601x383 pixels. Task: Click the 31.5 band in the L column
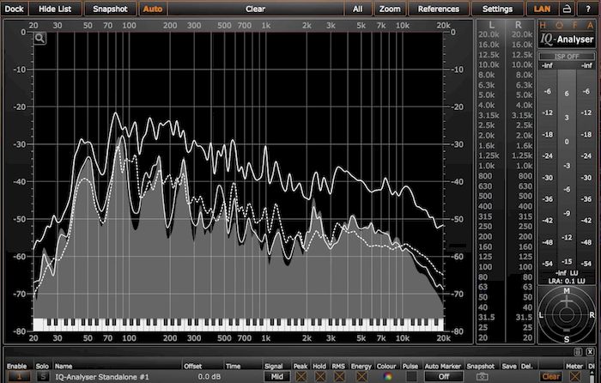(x=487, y=317)
